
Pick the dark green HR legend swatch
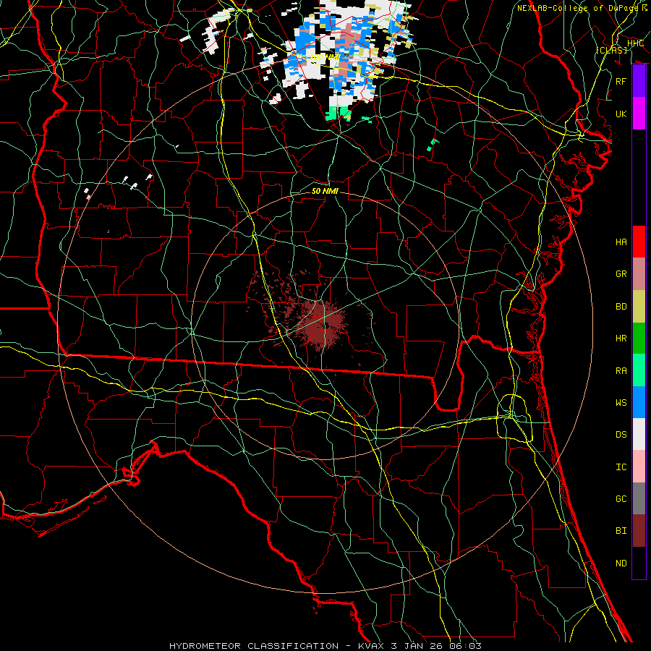pos(639,339)
